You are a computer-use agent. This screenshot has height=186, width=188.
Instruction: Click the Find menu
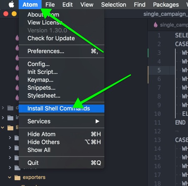click(x=140, y=5)
